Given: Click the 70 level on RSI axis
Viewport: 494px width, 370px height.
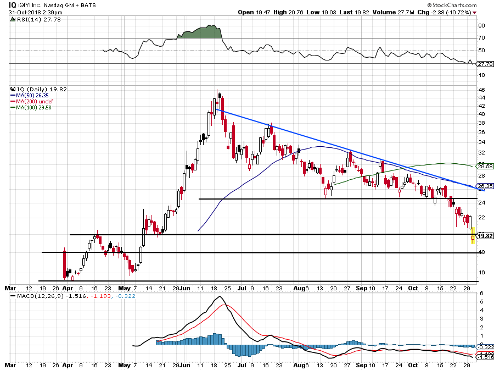Looking at the screenshot, I should tap(481, 38).
